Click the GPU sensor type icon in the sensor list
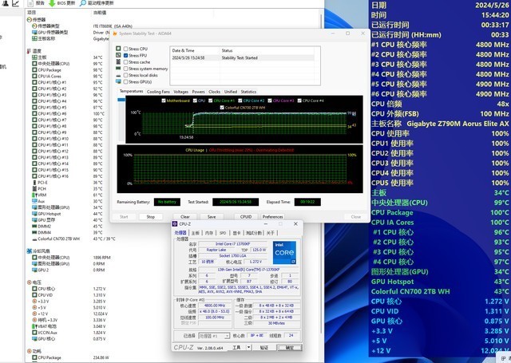This screenshot has height=363, width=511. tap(34, 32)
